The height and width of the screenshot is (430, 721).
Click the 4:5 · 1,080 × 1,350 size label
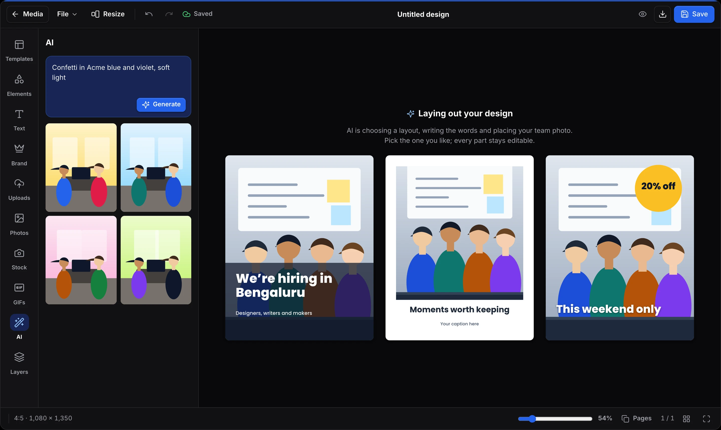tap(43, 418)
